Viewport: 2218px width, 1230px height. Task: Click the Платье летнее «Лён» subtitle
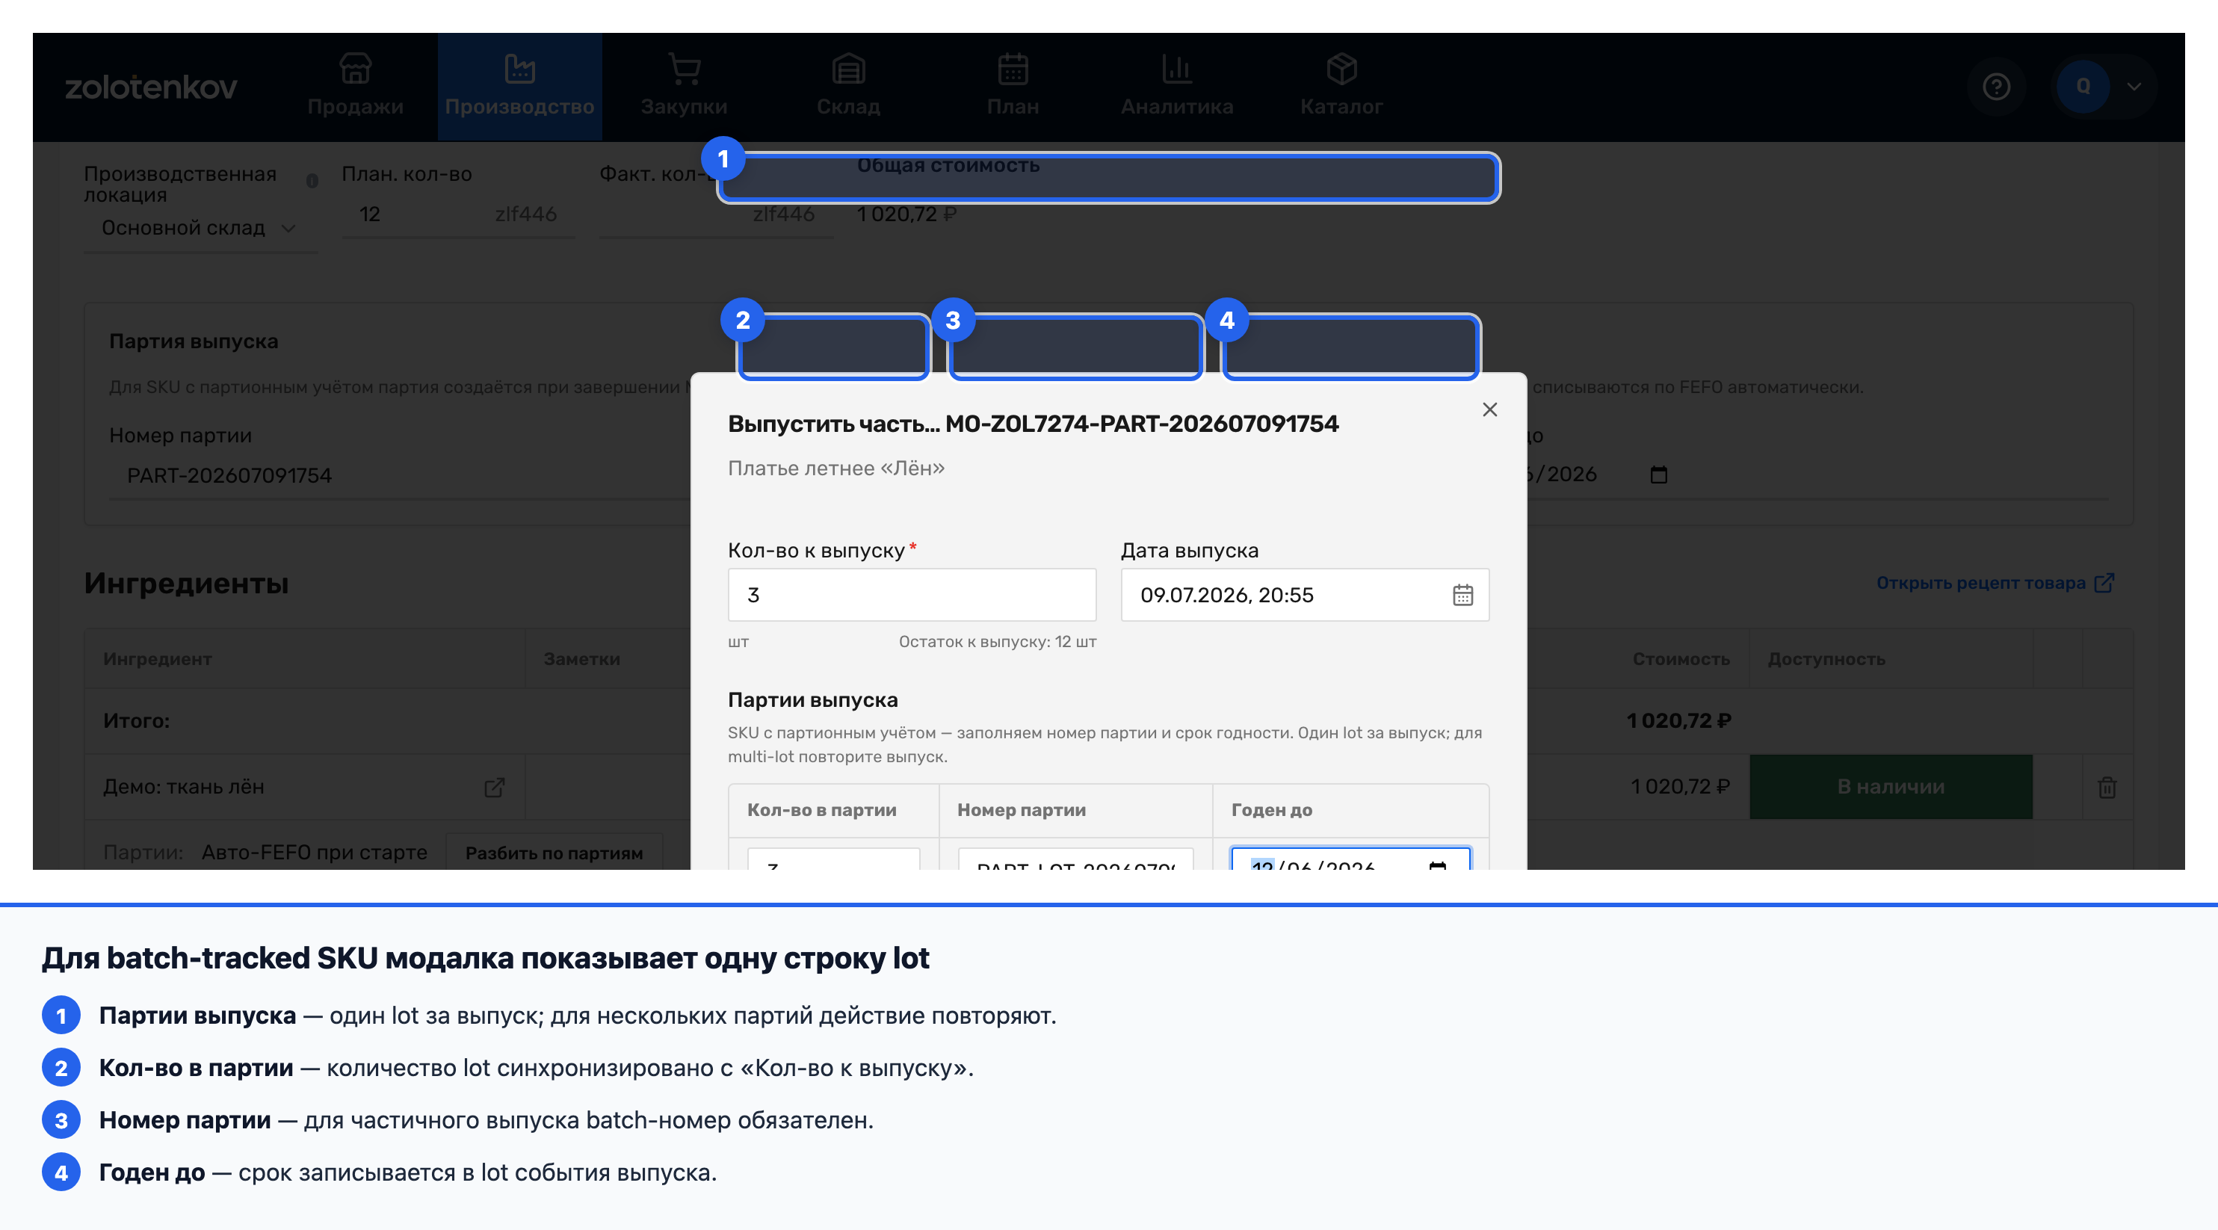coord(836,469)
